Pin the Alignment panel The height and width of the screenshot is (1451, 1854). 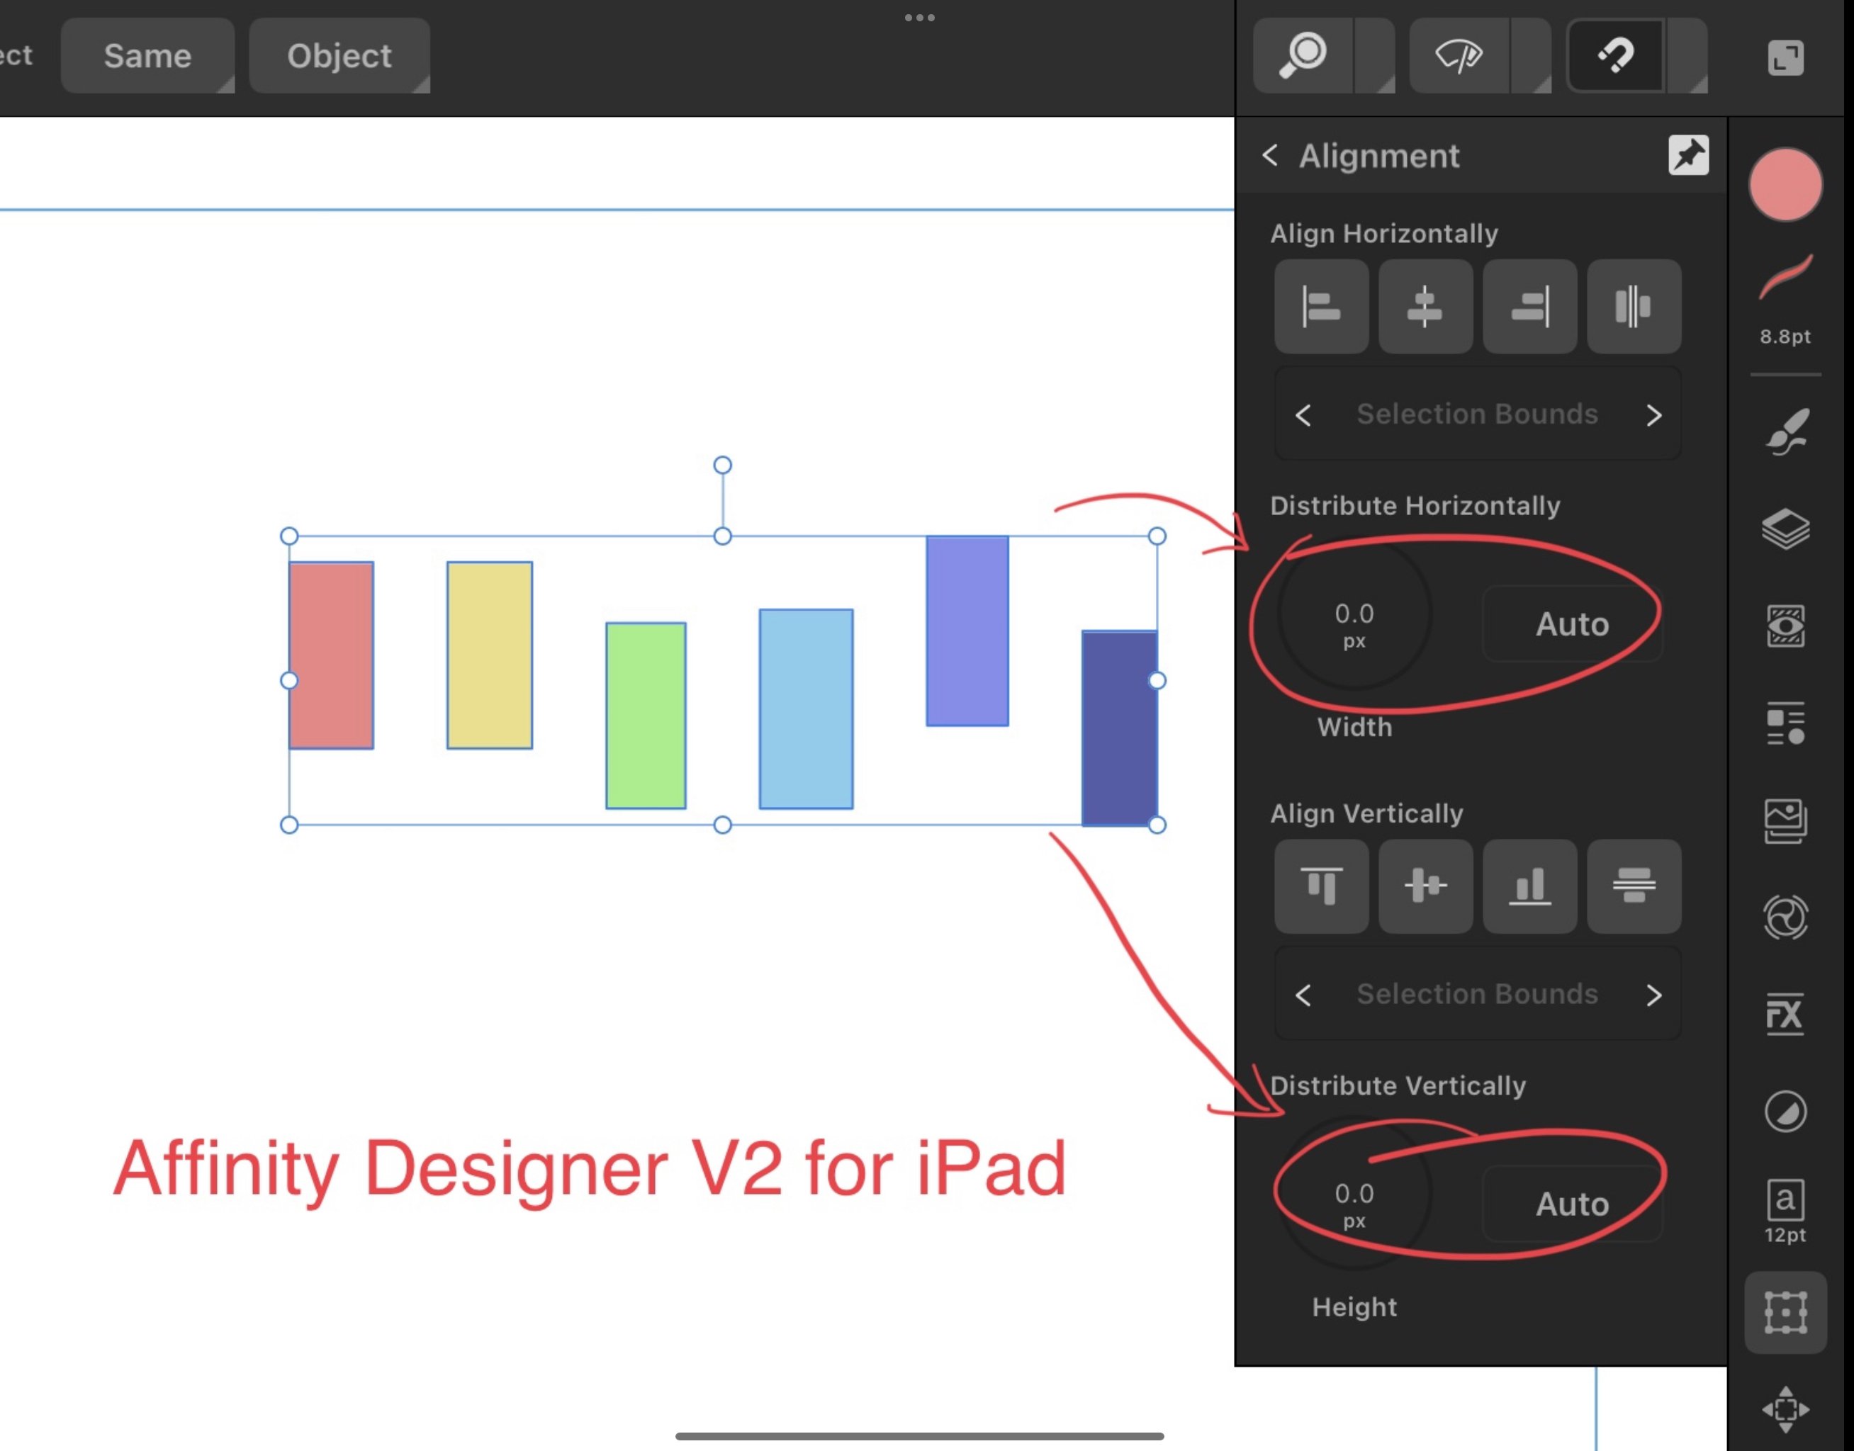point(1687,155)
